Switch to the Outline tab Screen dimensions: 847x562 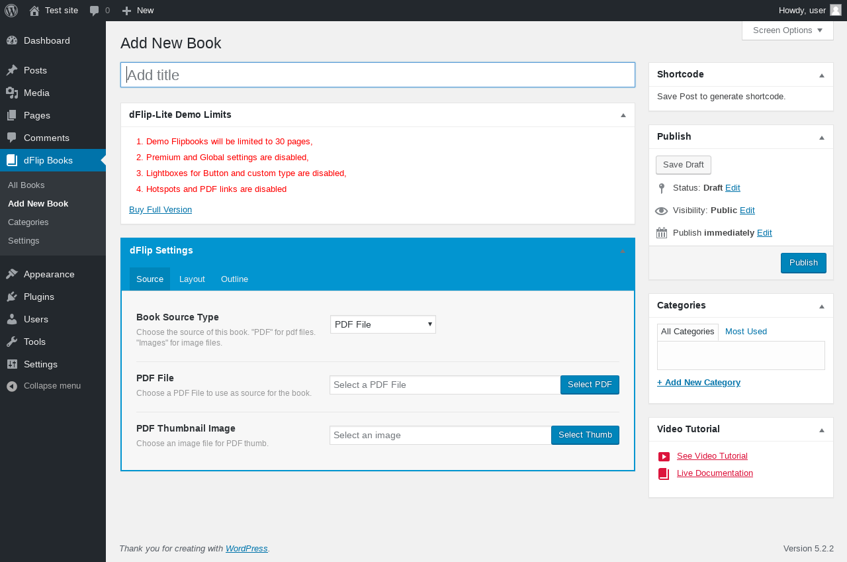[234, 279]
